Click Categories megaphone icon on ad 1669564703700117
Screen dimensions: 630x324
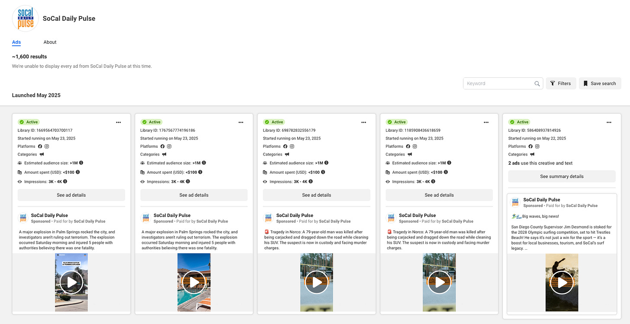[x=42, y=154]
